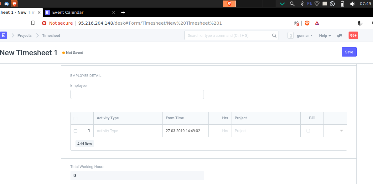
Task: Click the Hrs cell in row 1
Action: pos(220,131)
